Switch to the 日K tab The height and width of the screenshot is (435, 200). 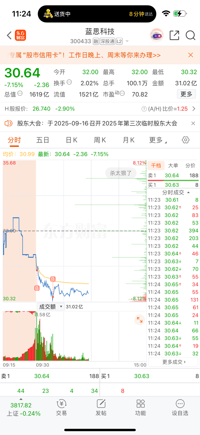[71, 140]
